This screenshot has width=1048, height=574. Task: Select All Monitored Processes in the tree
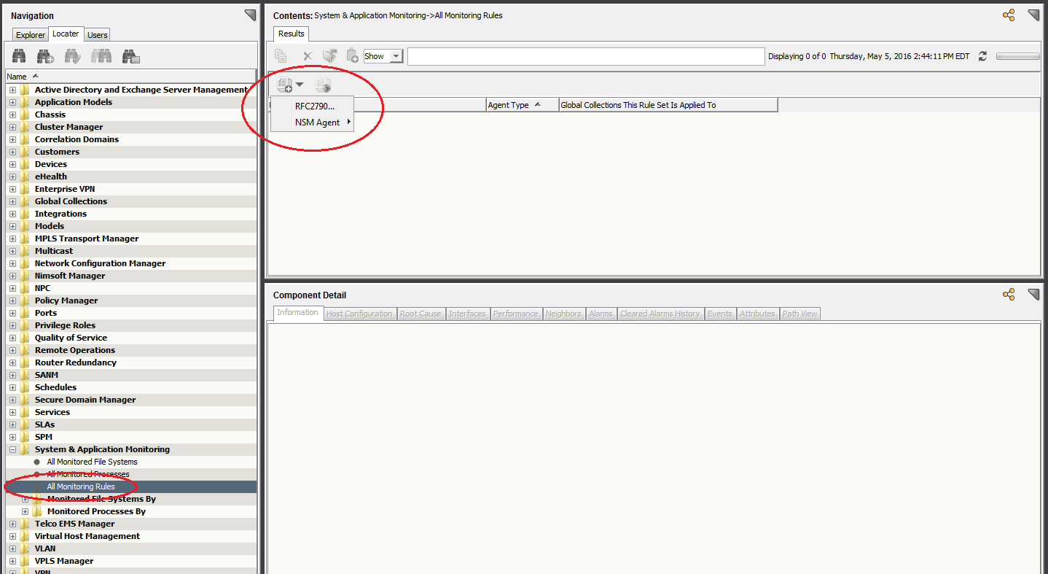tap(88, 474)
